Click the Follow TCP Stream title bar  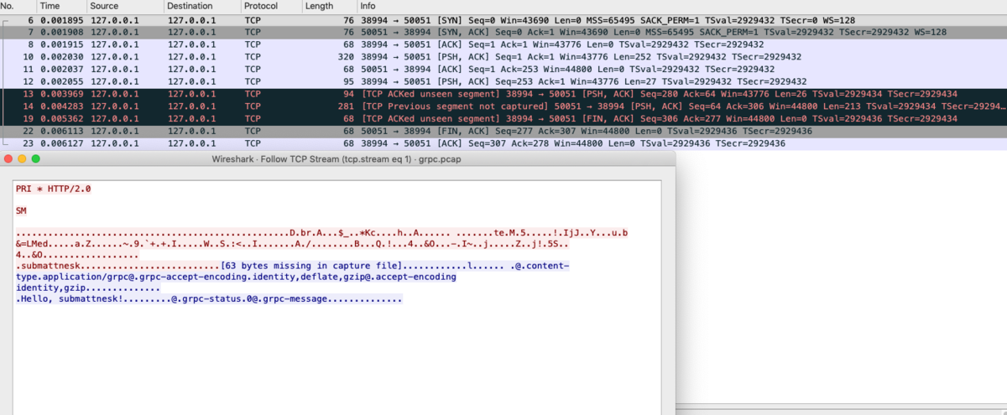pos(337,158)
